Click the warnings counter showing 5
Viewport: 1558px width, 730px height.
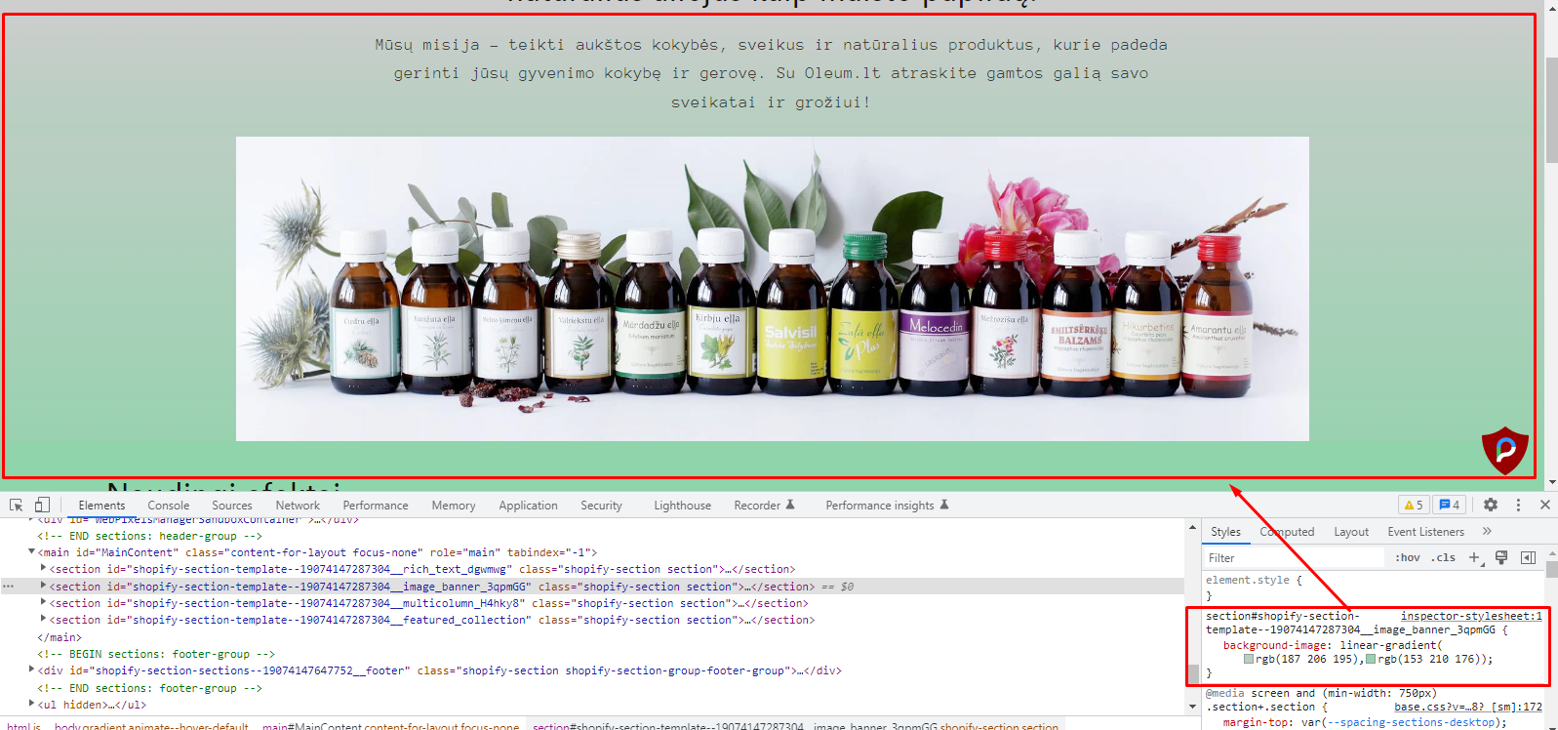pyautogui.click(x=1414, y=505)
